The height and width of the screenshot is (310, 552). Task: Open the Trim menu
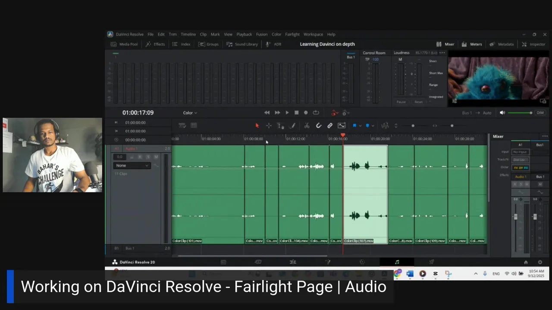pos(172,34)
